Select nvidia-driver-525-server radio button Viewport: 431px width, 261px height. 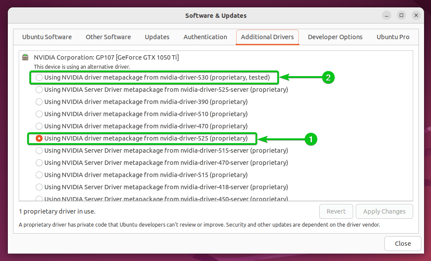[39, 90]
